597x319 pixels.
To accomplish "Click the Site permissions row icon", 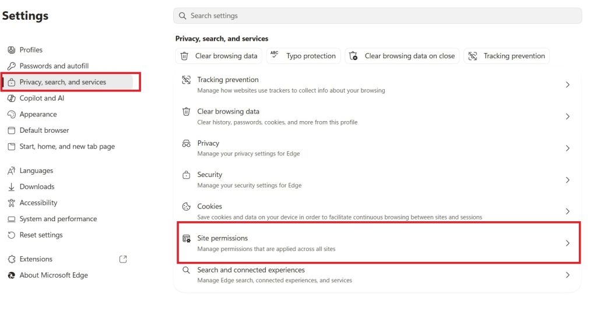I will click(186, 239).
